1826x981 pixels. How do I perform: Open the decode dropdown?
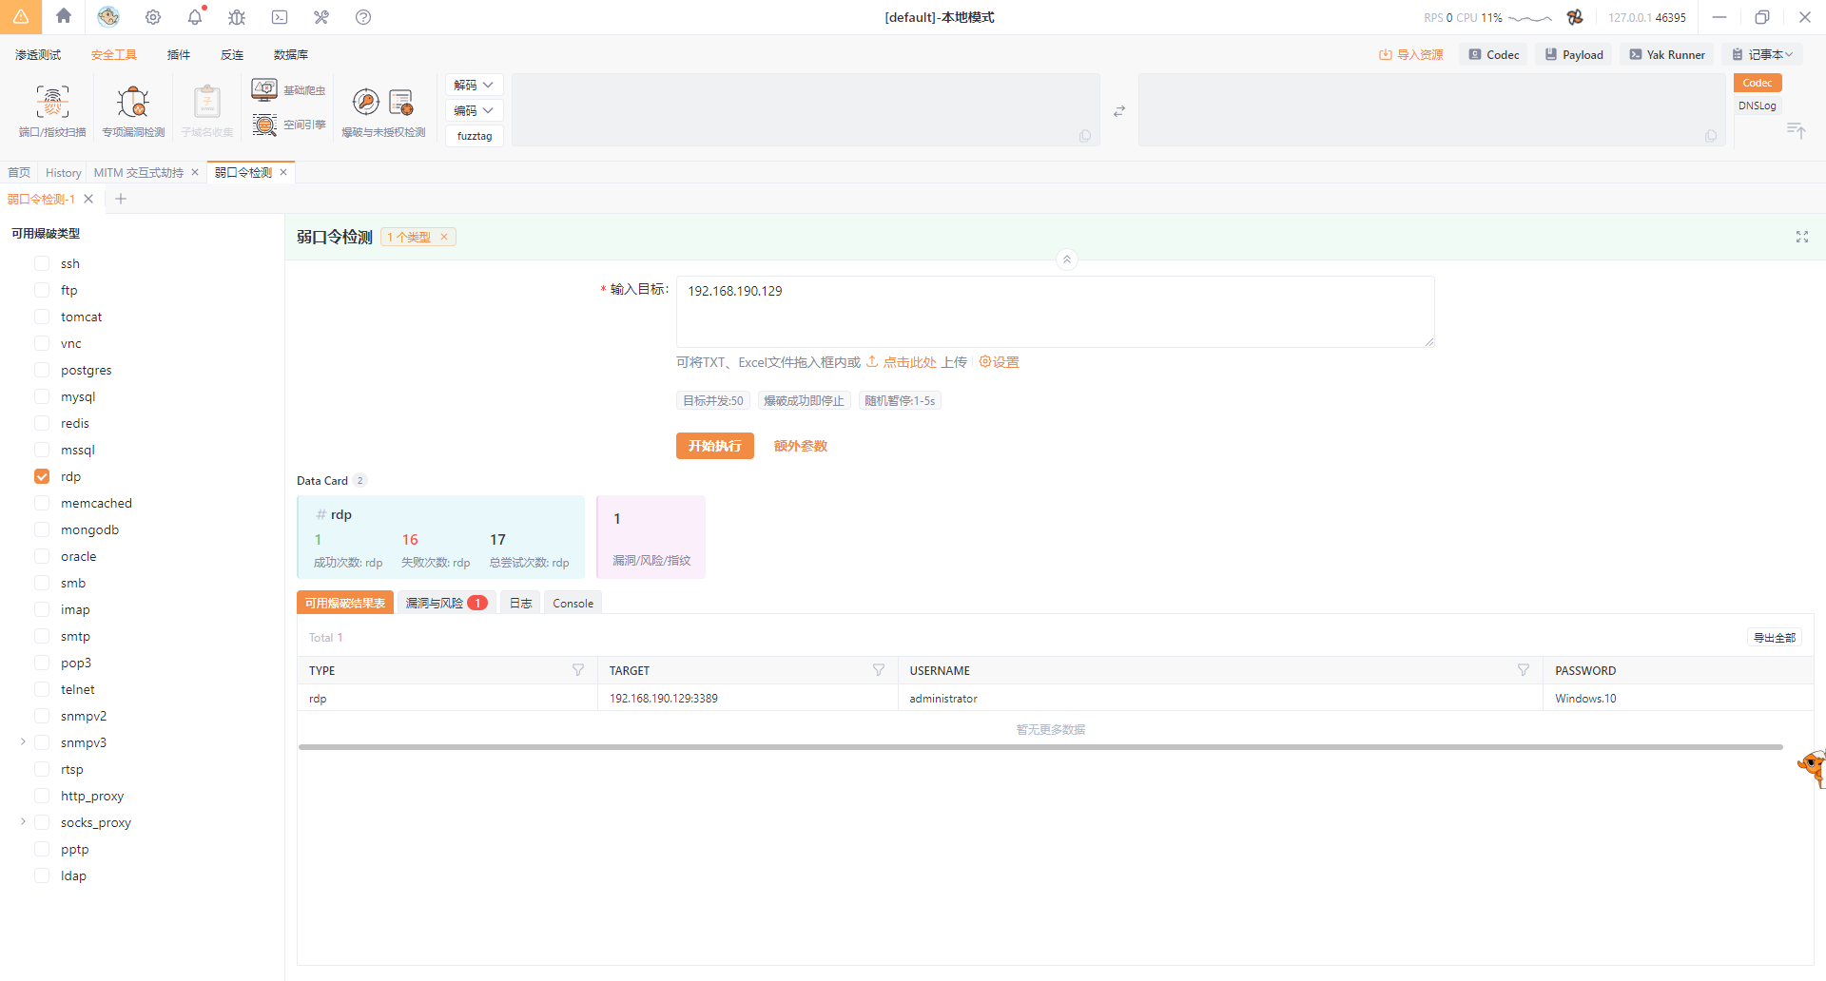[474, 86]
